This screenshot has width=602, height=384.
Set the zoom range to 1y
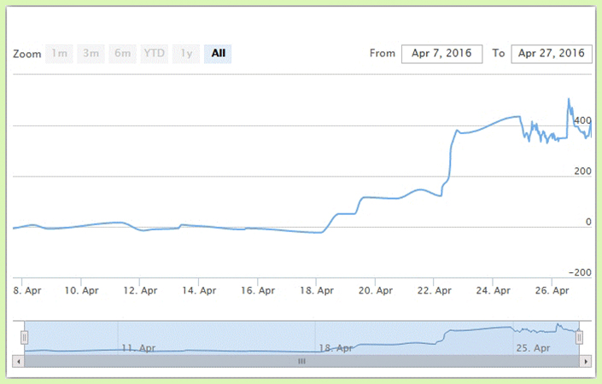point(184,54)
